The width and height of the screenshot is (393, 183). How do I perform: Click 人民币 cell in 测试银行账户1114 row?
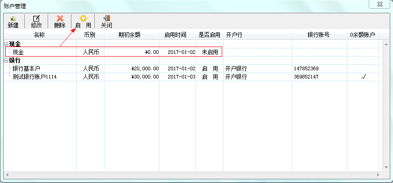coord(91,77)
